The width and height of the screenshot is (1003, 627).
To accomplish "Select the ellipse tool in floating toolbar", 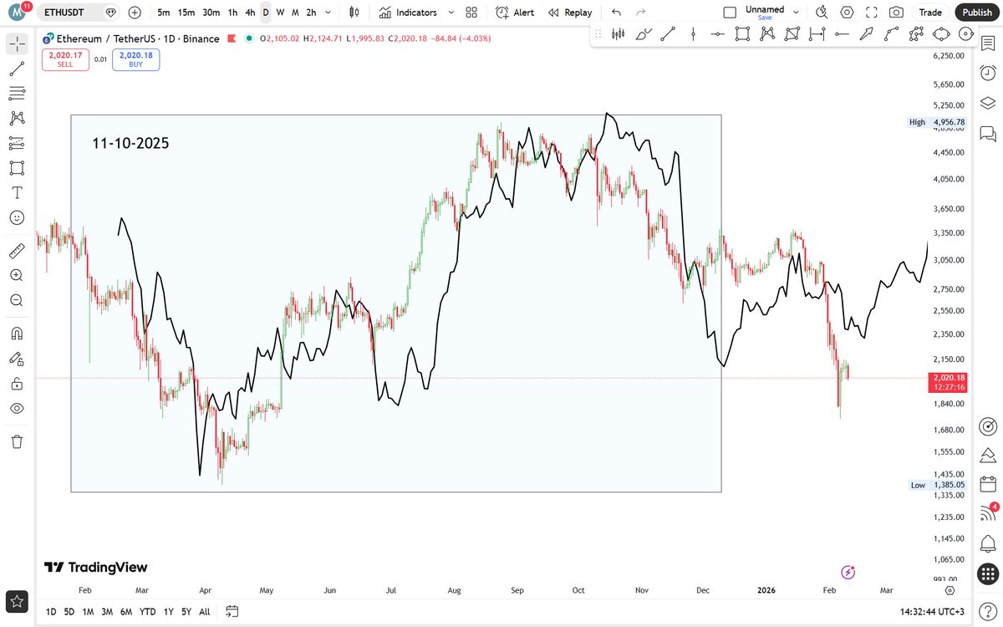I will click(x=941, y=34).
